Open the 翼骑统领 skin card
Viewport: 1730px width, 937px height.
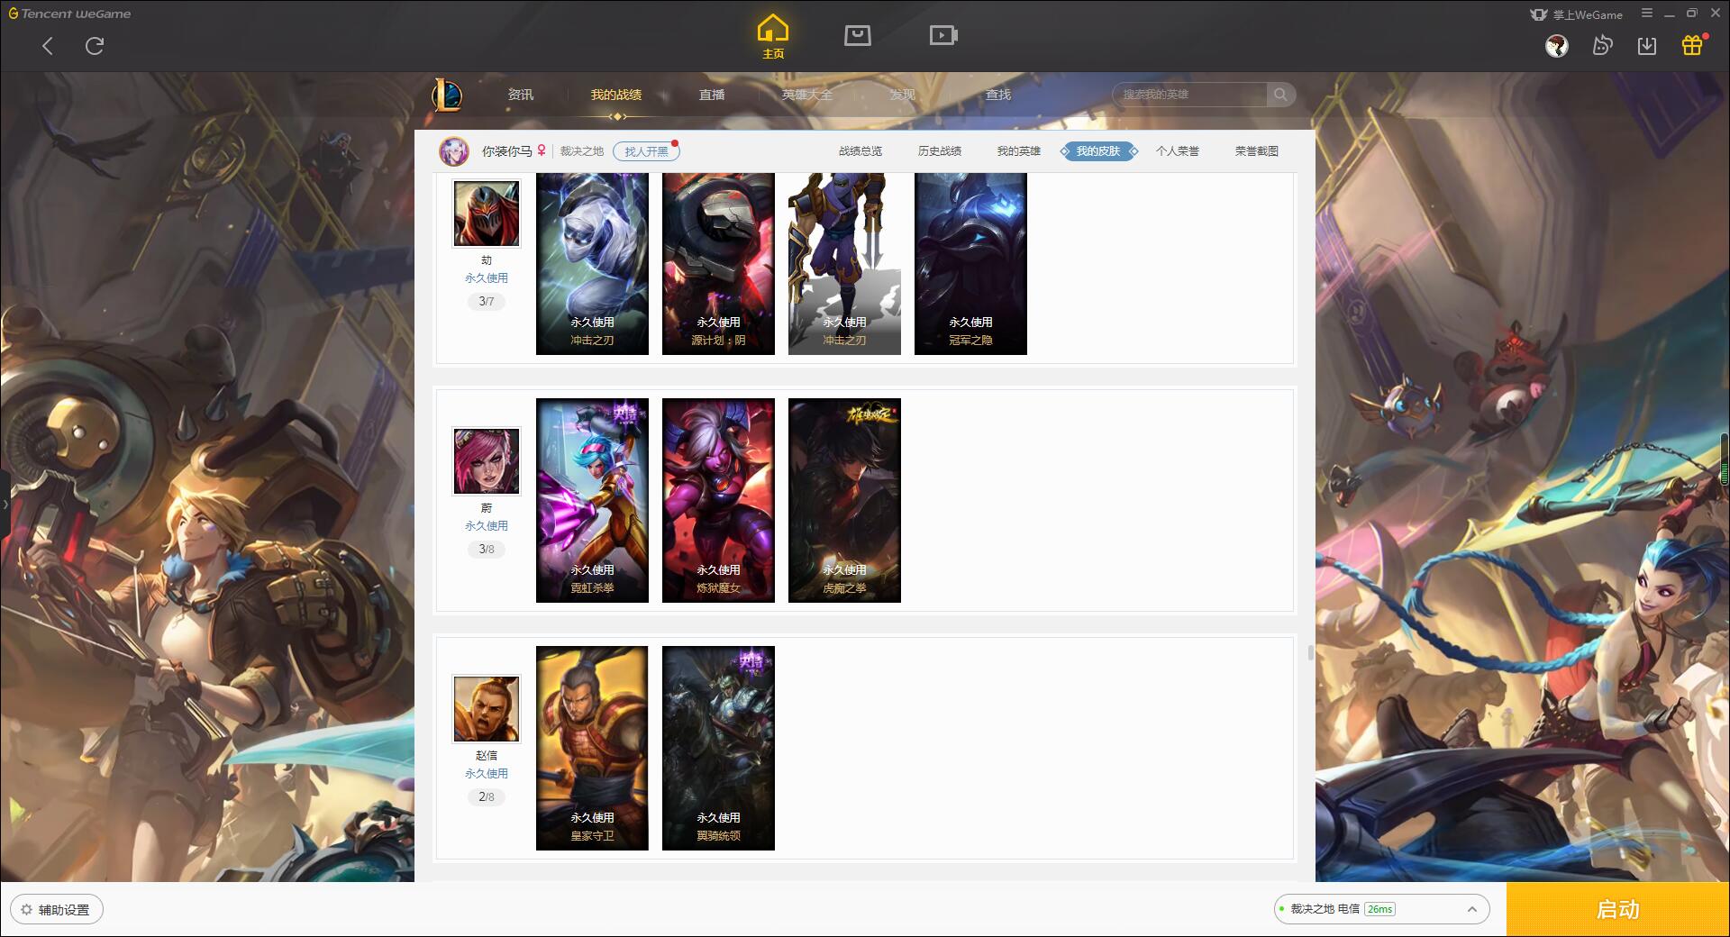coord(718,748)
